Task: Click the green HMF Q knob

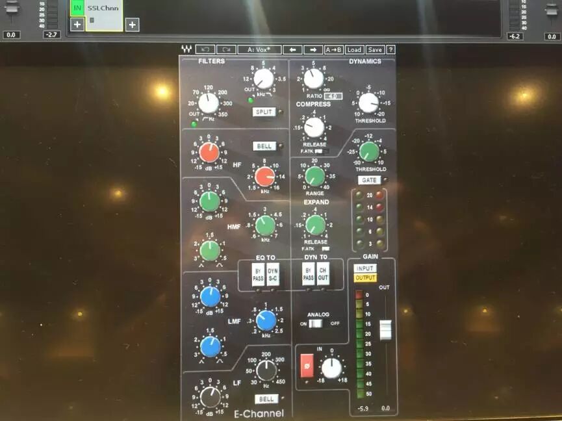Action: (210, 250)
